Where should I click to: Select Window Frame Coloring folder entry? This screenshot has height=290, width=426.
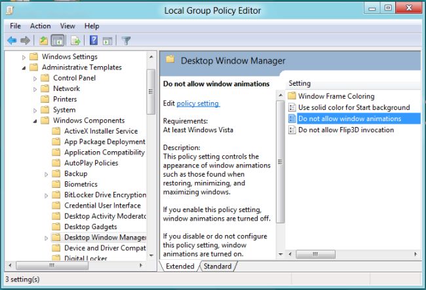(x=336, y=96)
